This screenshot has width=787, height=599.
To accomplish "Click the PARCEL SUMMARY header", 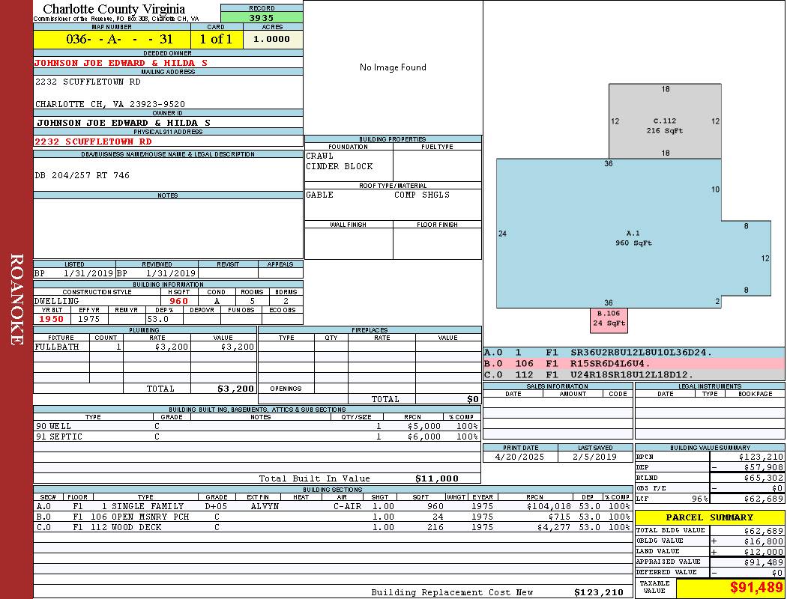I will 710,517.
